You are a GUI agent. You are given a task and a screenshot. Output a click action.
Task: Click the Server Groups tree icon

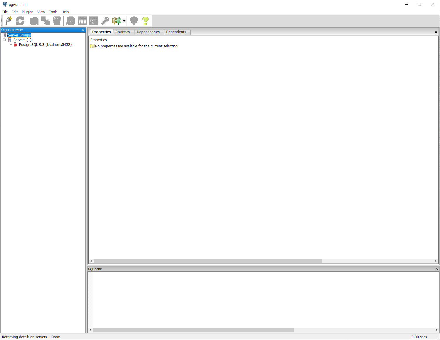tap(4, 35)
